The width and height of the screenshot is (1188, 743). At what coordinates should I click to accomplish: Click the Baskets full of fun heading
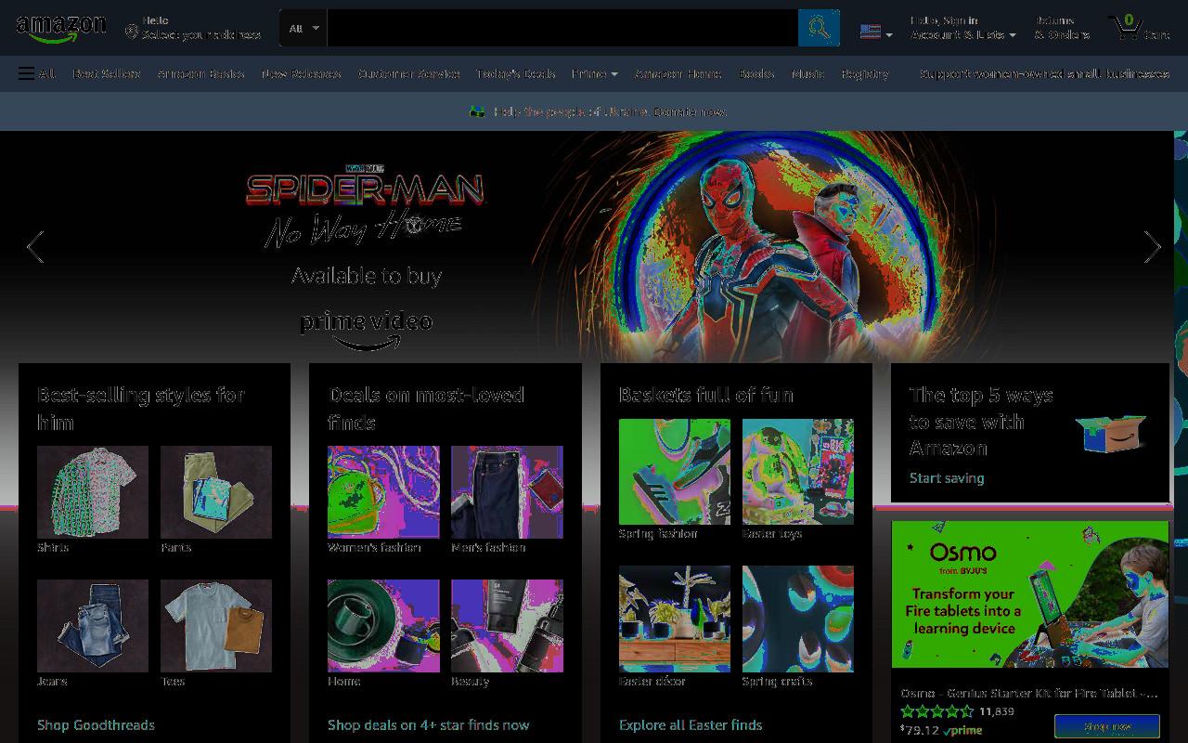[706, 395]
